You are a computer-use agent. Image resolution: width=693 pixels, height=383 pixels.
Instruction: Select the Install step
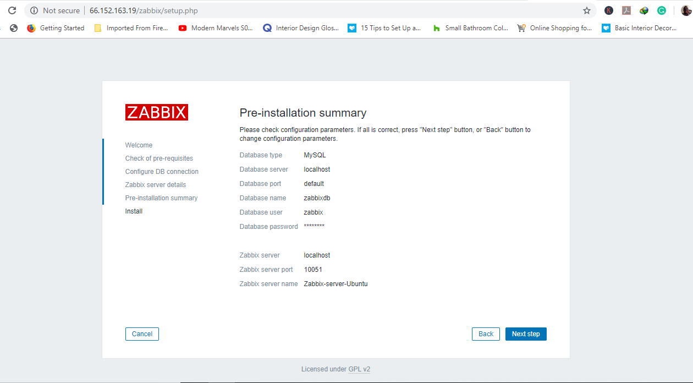click(x=134, y=211)
